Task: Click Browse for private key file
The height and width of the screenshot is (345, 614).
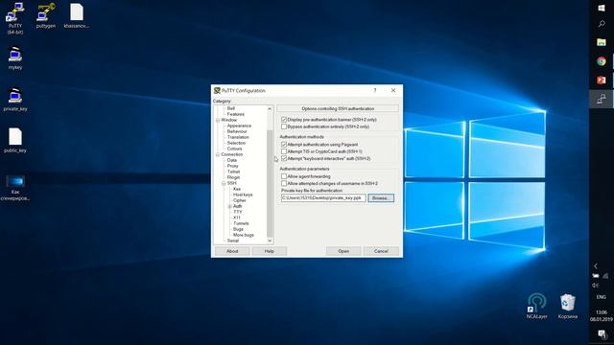Action: pyautogui.click(x=381, y=198)
